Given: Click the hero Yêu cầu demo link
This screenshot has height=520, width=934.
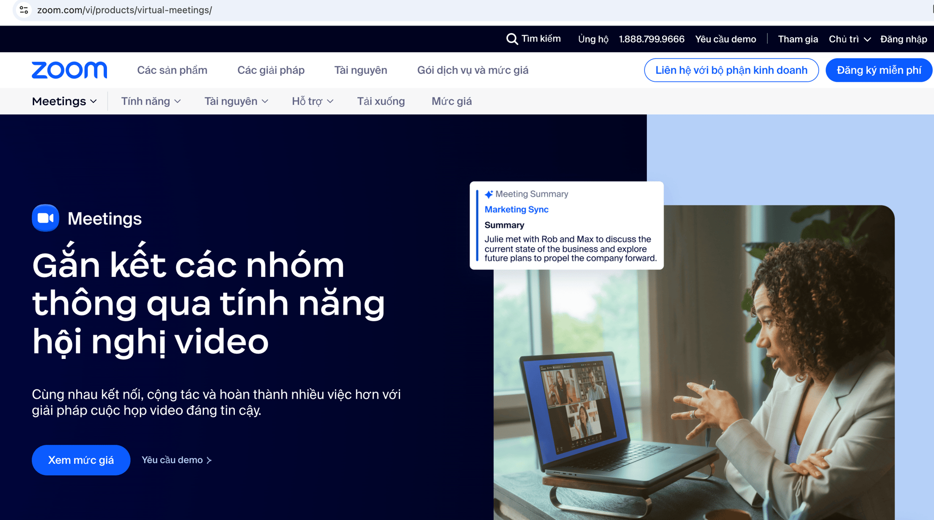Looking at the screenshot, I should pyautogui.click(x=177, y=460).
